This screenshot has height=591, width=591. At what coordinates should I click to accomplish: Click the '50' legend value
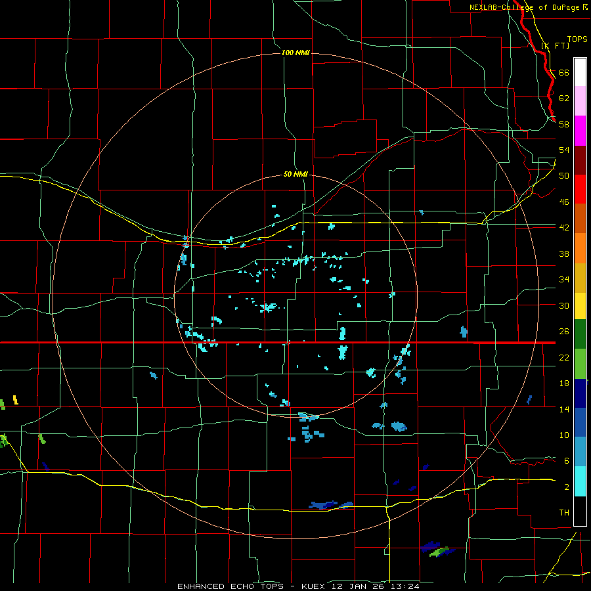pyautogui.click(x=564, y=176)
